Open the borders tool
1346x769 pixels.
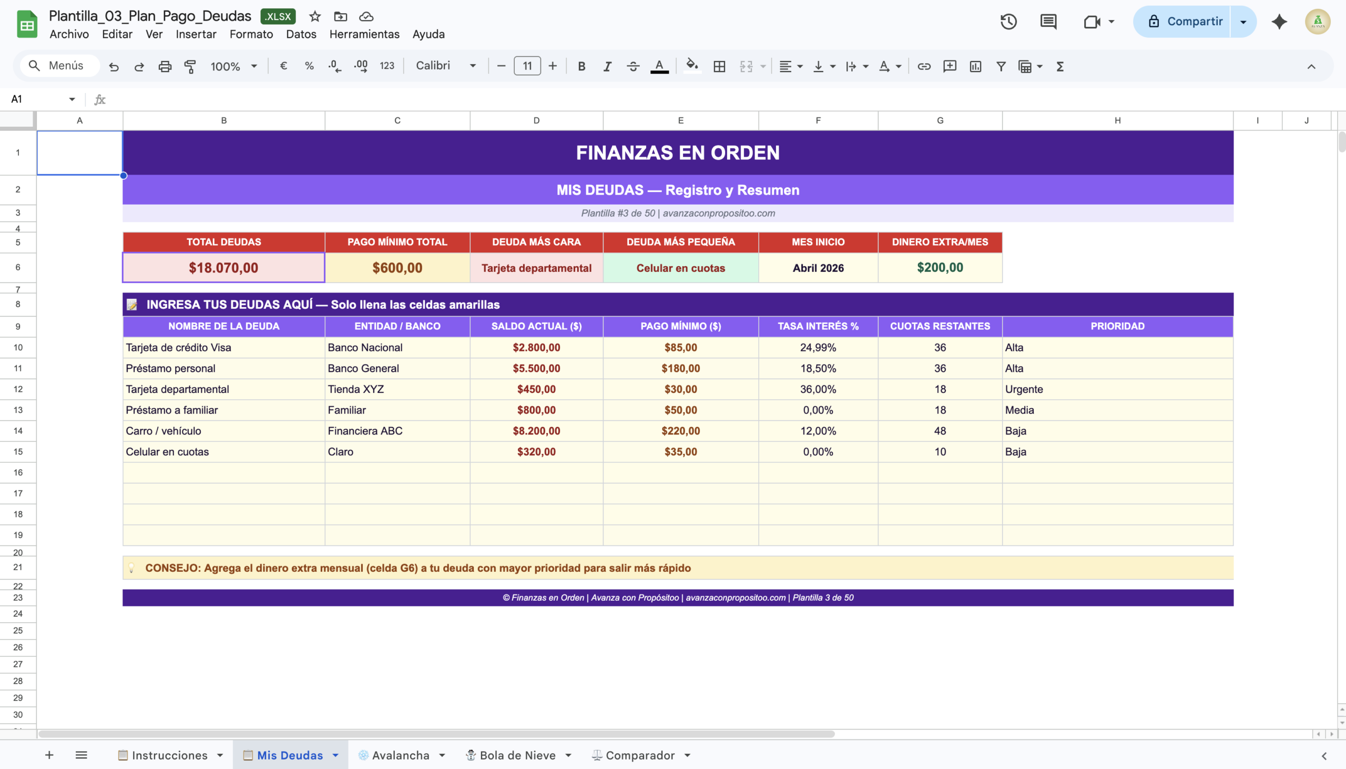(x=719, y=66)
